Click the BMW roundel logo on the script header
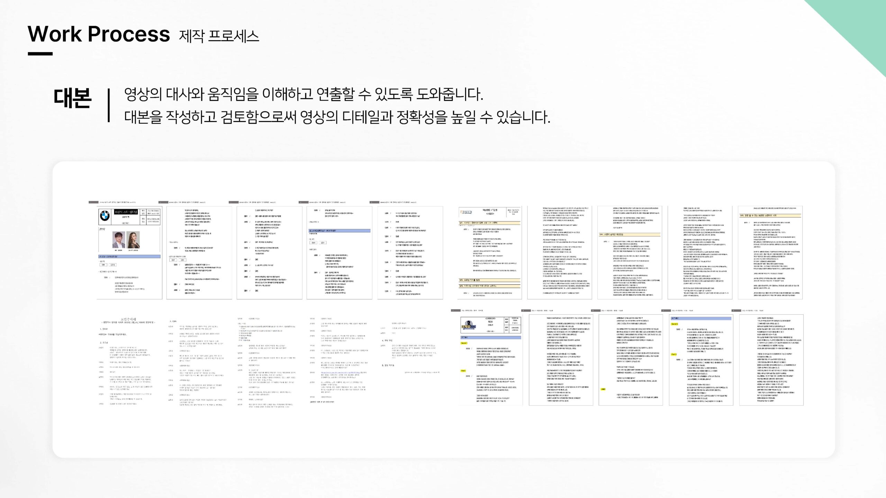This screenshot has height=498, width=886. click(105, 216)
